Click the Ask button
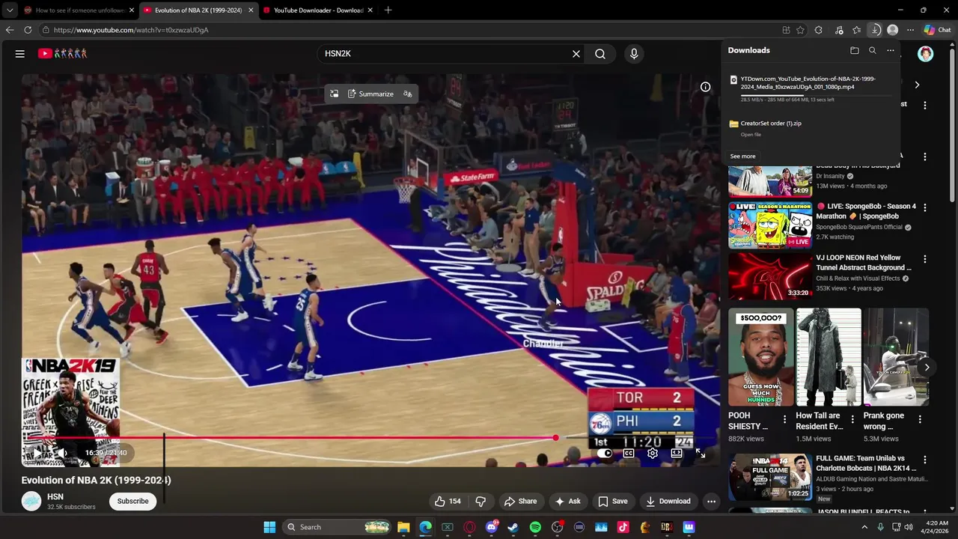 point(568,502)
